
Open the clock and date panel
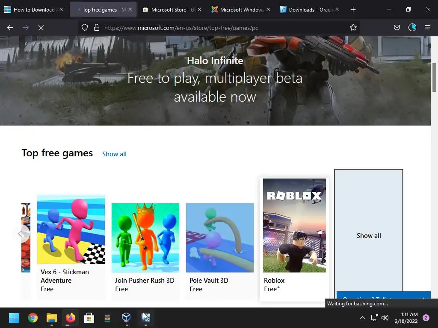(x=406, y=318)
